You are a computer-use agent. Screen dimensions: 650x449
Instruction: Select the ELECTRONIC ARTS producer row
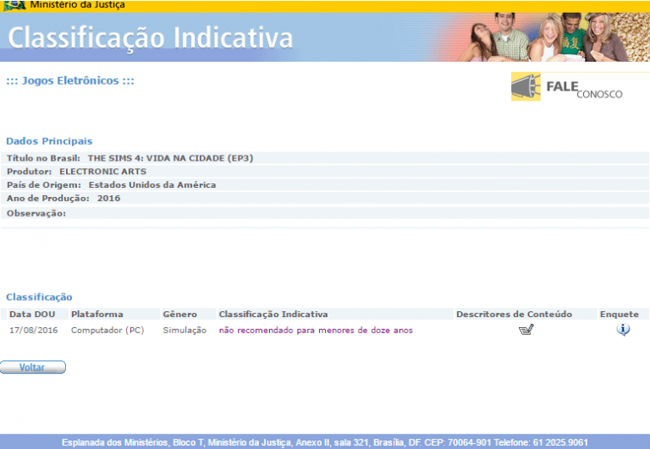102,172
